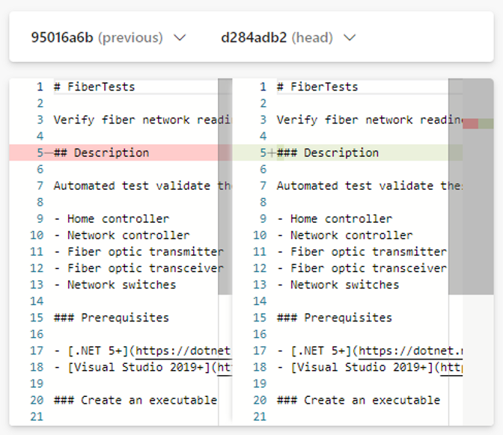The image size is (503, 435).
Task: Open the dotnet link on right line 17
Action: click(410, 351)
